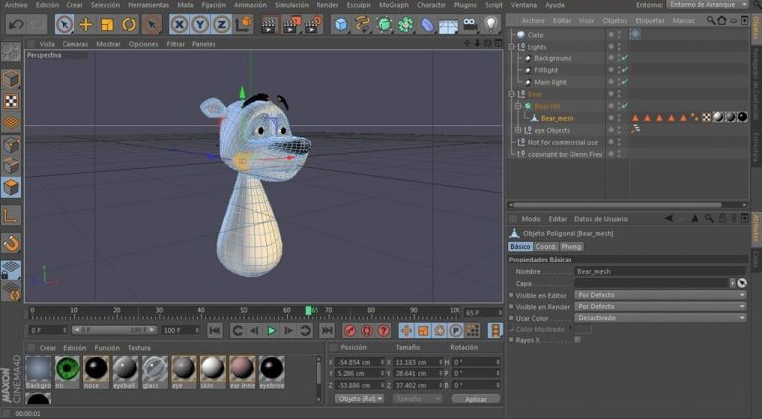Toggle visibility dots for Background light
The width and height of the screenshot is (762, 419).
(619, 58)
